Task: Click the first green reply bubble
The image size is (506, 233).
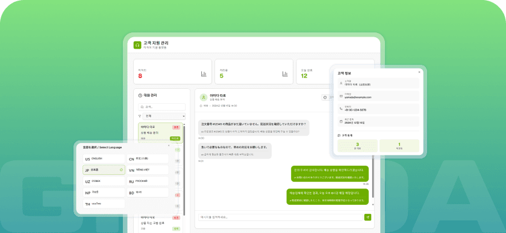Action: 330,174
